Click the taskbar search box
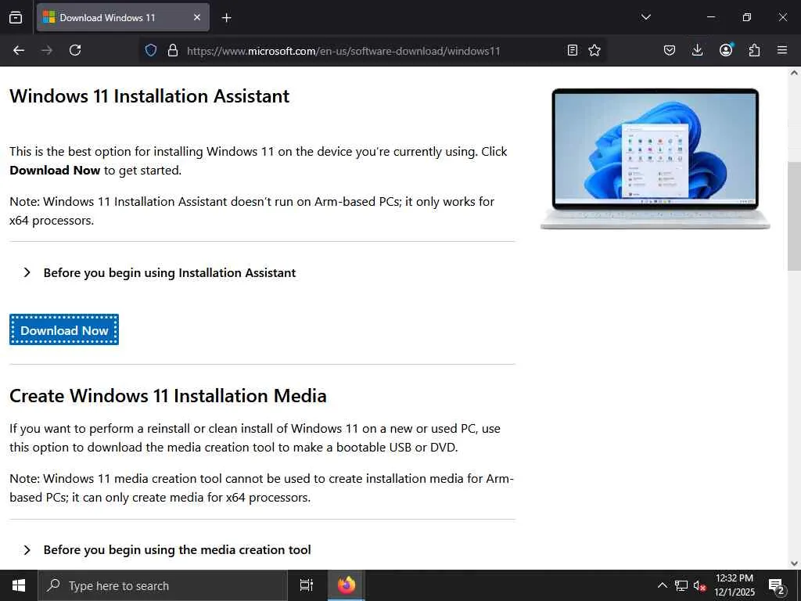Viewport: 801px width, 601px height. (x=163, y=585)
